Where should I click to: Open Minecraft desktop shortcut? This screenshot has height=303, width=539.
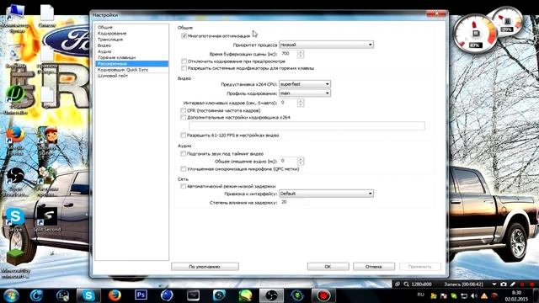point(15,263)
